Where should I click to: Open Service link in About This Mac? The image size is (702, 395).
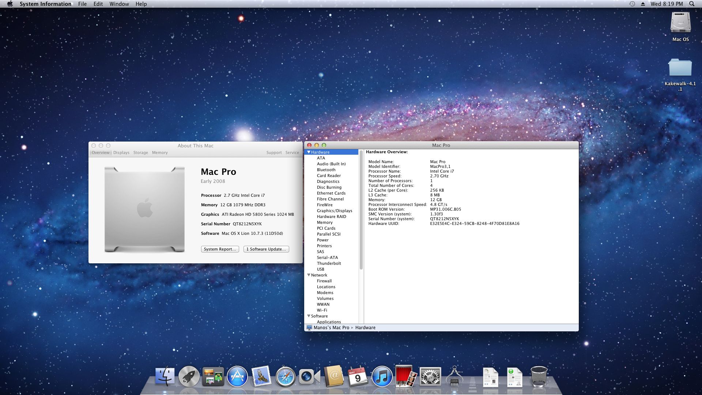[292, 153]
